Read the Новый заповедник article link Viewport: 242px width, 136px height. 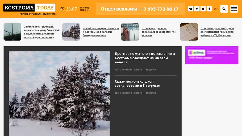[101, 32]
